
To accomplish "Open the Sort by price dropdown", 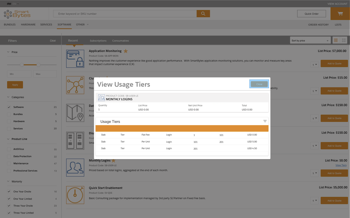I will click(310, 40).
